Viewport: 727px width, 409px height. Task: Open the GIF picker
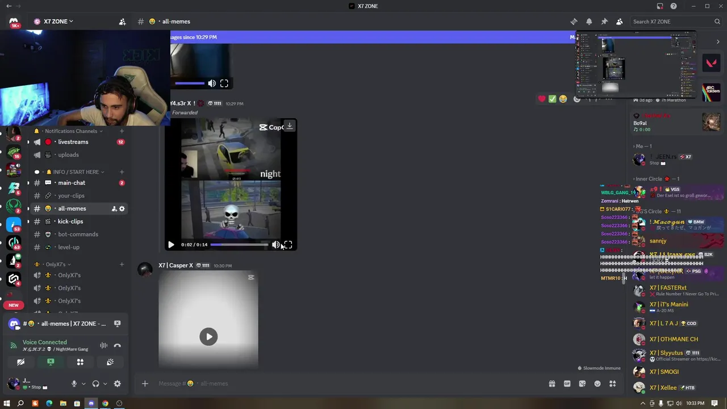click(567, 383)
